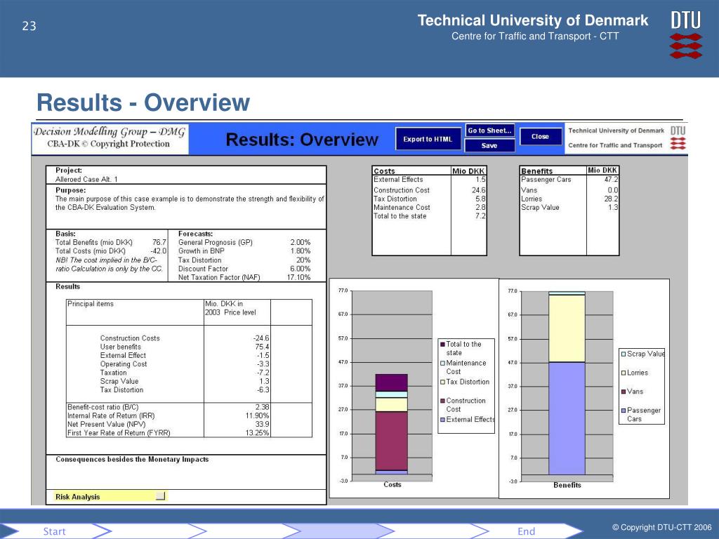The image size is (719, 539).
Task: Click the Save button
Action: pos(489,145)
